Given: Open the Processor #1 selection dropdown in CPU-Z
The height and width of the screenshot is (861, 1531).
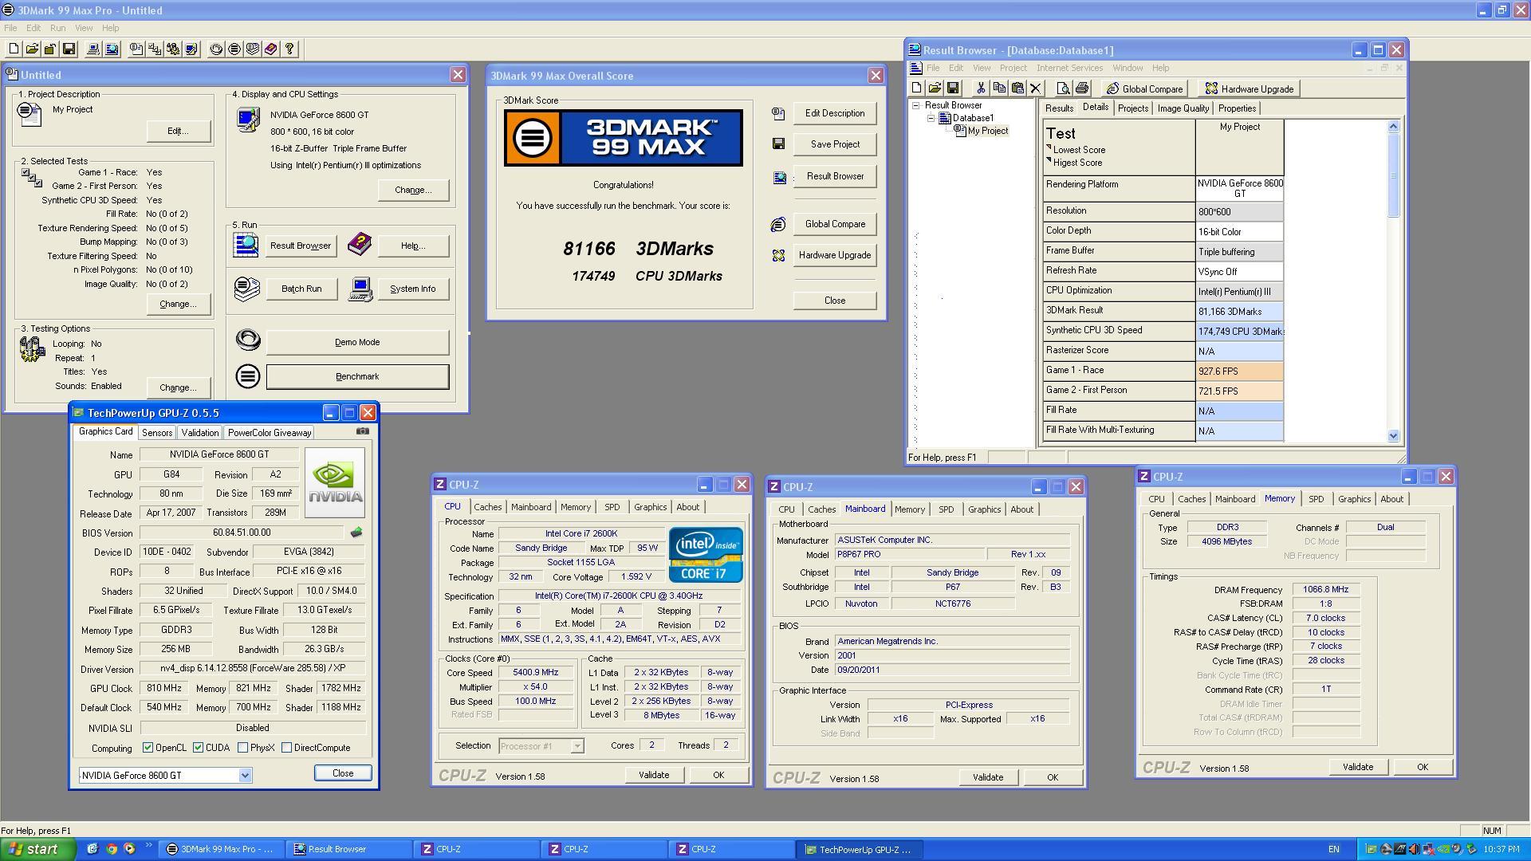Looking at the screenshot, I should [x=577, y=746].
